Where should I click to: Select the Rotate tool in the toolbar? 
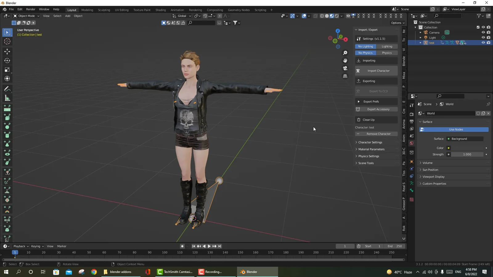(x=7, y=61)
